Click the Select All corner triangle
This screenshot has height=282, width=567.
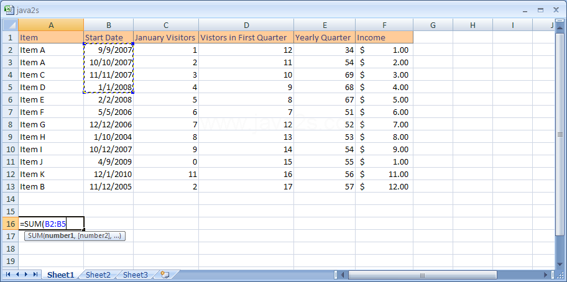coord(11,25)
